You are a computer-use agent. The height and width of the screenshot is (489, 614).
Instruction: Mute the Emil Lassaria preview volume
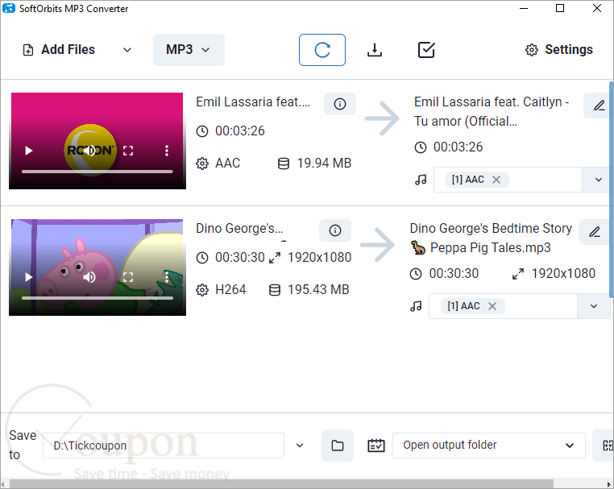pyautogui.click(x=89, y=151)
